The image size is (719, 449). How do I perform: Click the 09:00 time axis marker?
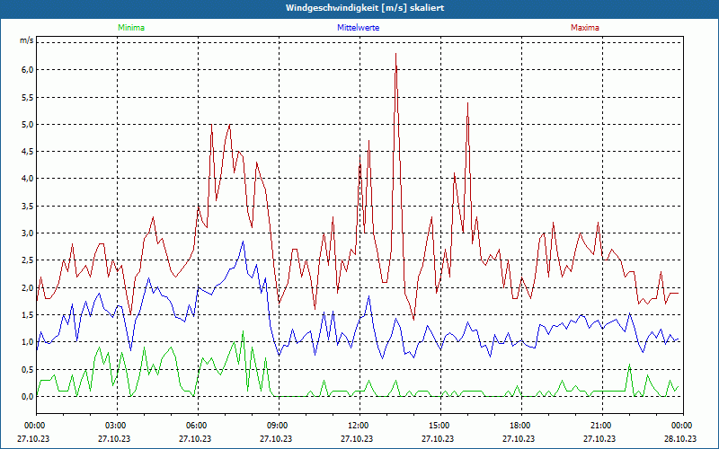coord(277,425)
